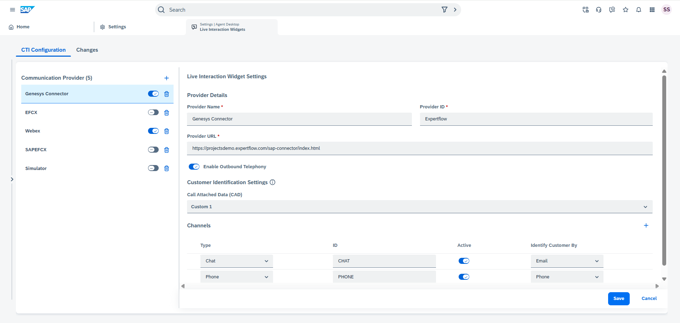Add a new channel with plus icon
Viewport: 680px width, 323px height.
point(646,226)
